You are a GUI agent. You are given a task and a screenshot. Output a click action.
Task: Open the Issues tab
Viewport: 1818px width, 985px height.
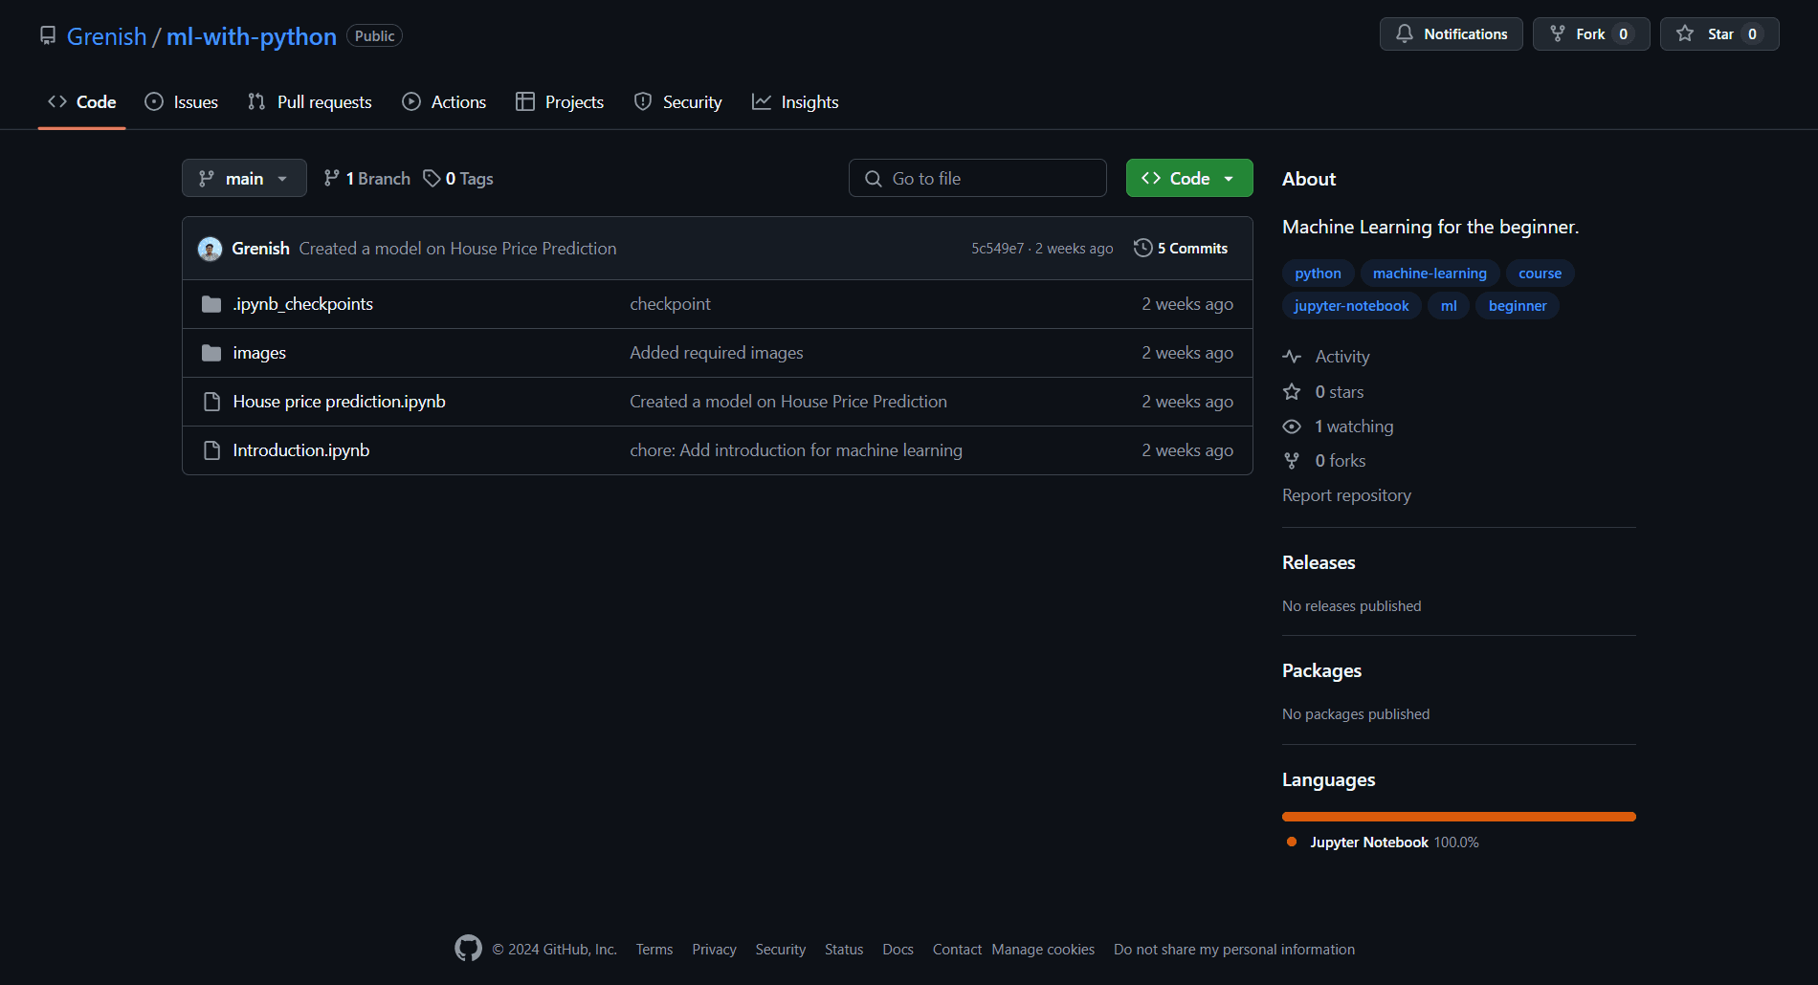tap(182, 102)
